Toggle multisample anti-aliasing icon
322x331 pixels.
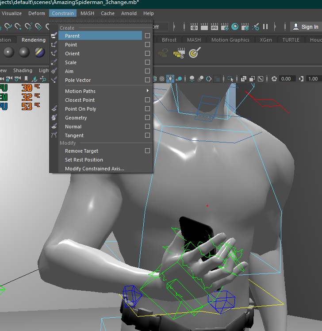209,79
